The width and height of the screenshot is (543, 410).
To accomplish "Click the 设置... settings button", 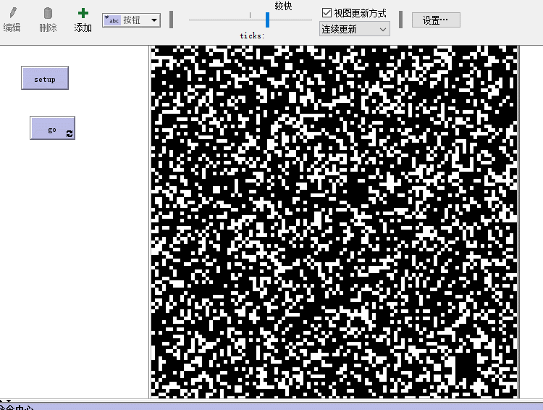I will (436, 20).
